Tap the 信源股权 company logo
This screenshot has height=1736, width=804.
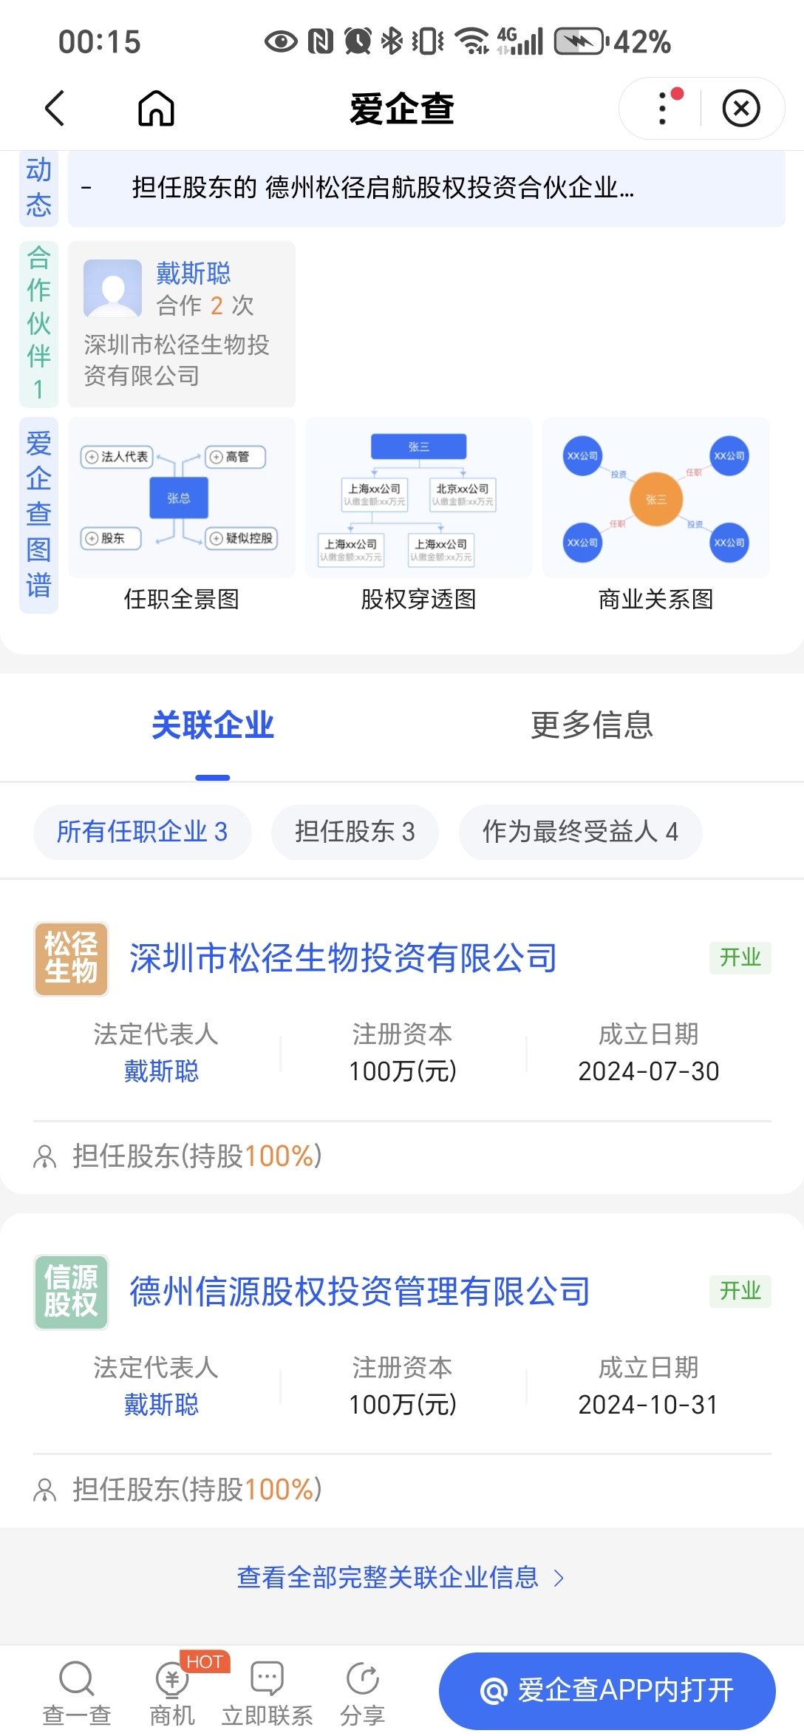click(x=72, y=1292)
